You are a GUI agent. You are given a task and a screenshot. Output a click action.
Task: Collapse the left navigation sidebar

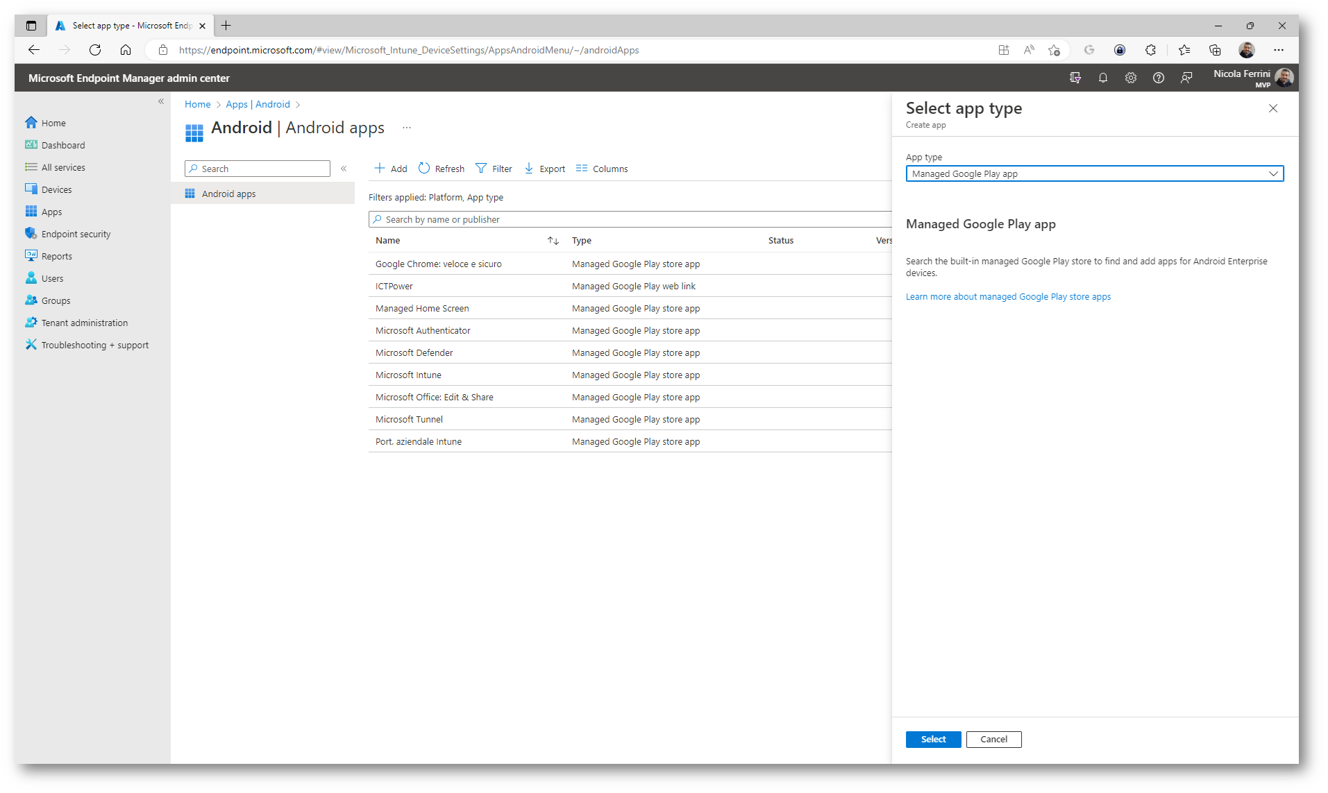pyautogui.click(x=161, y=101)
